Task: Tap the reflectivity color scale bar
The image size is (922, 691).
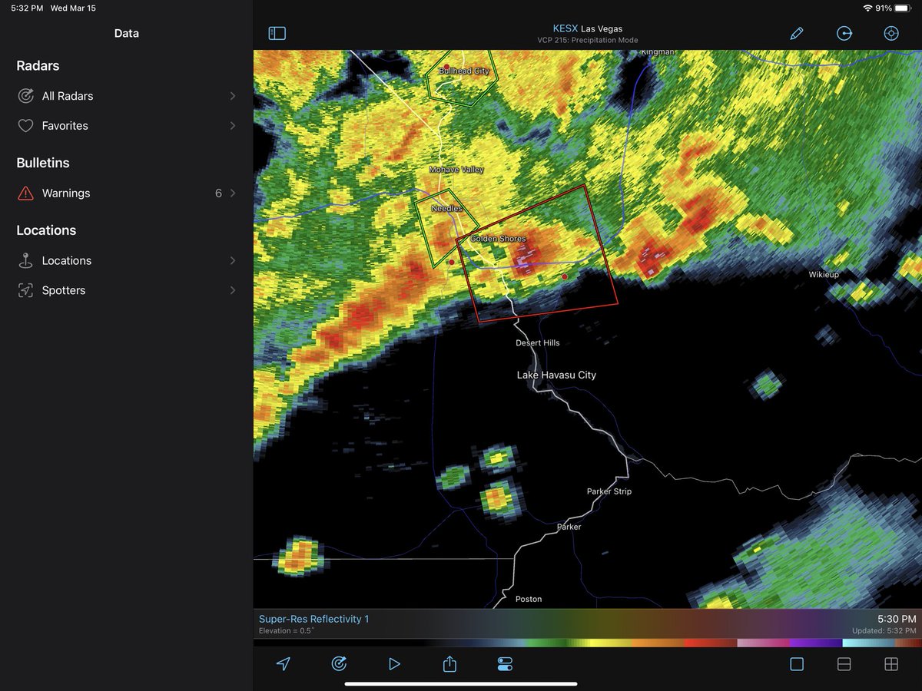Action: [588, 643]
